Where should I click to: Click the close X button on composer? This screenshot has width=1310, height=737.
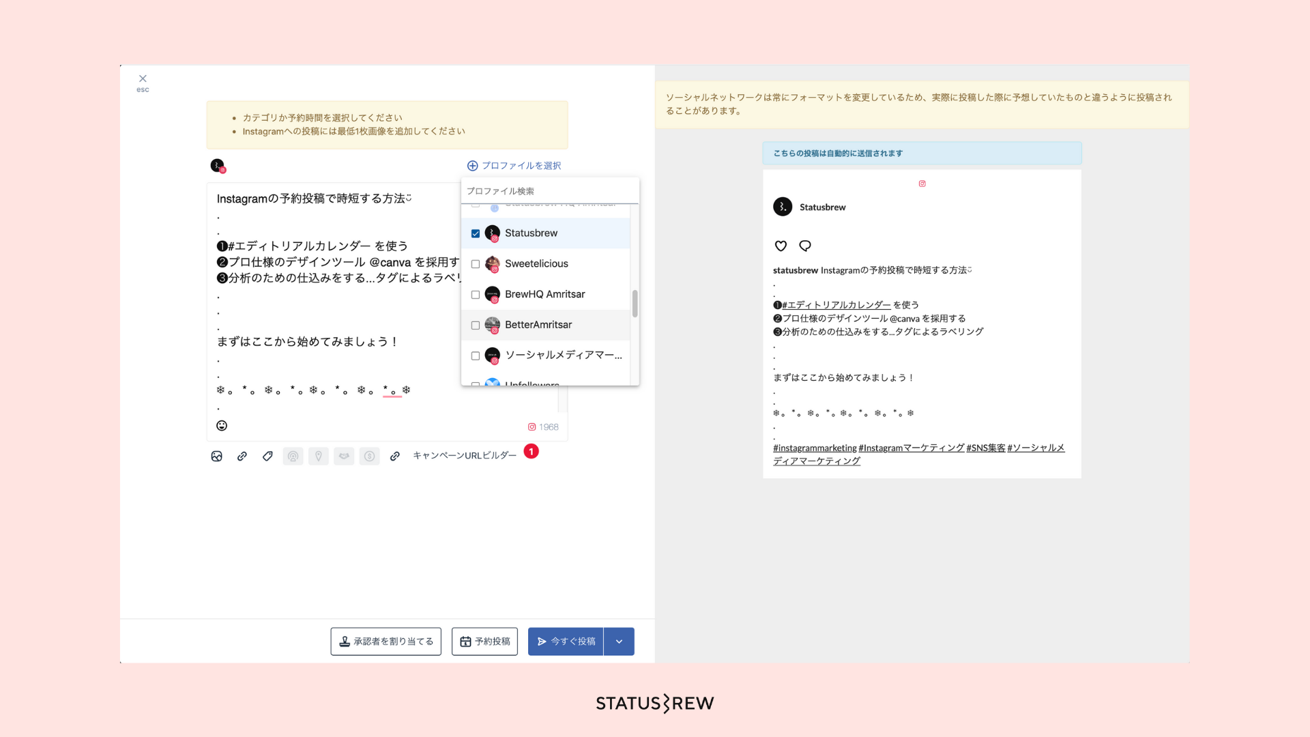pos(142,78)
